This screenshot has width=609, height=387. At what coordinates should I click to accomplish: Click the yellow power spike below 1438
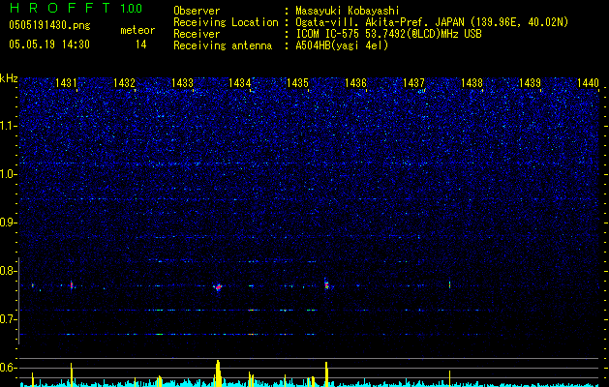click(x=450, y=378)
